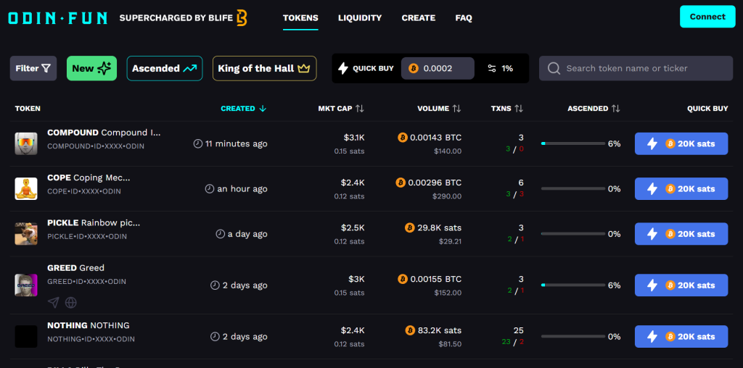Screen dimensions: 743x368
Task: Quick buy 20K sats of PICKLE
Action: (681, 234)
